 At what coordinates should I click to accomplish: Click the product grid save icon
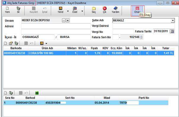coord(26,43)
